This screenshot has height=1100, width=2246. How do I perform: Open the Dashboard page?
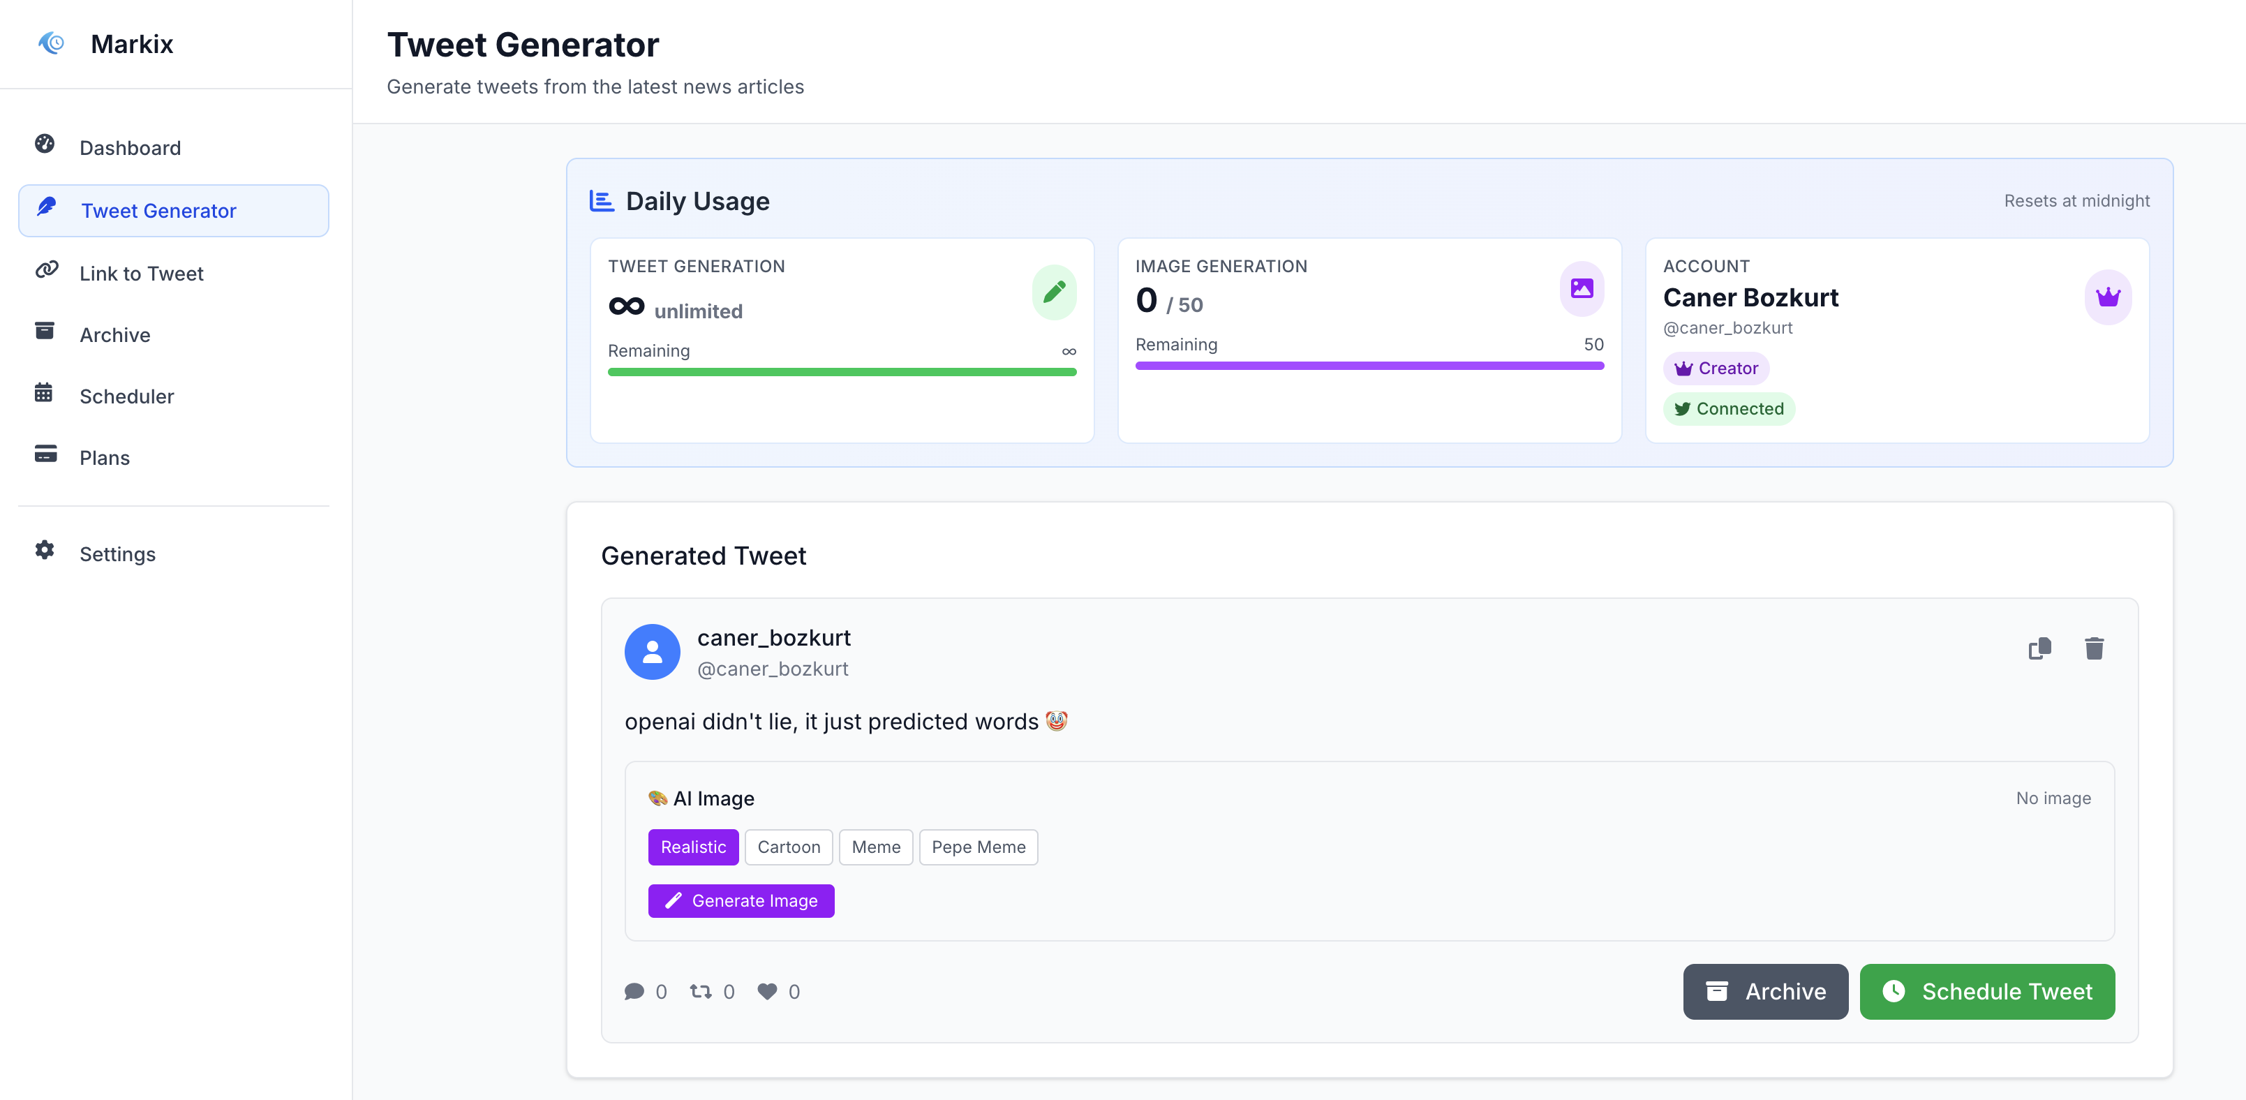coord(130,147)
